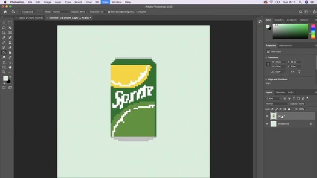Select the Rectangular Marquee tool
Screen dimensions: 317x178
click(x=10, y=23)
